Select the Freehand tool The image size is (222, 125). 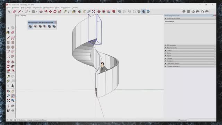click(13, 38)
